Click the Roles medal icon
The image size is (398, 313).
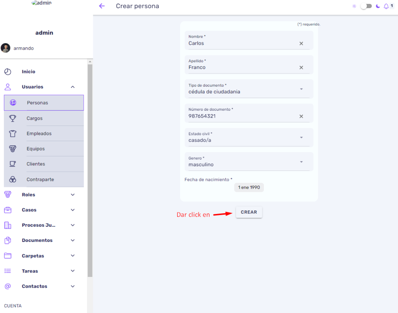tap(8, 195)
